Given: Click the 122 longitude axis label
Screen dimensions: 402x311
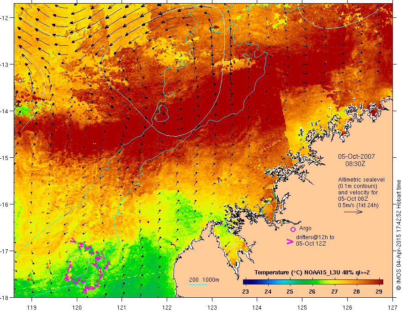Looking at the screenshot, I should click(x=167, y=307).
